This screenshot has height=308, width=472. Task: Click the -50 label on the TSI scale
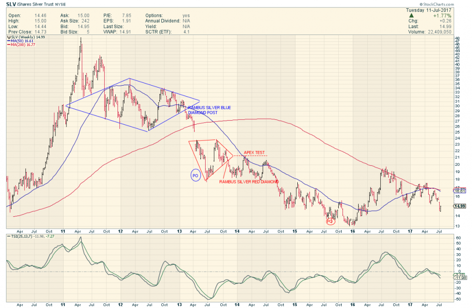458,299
